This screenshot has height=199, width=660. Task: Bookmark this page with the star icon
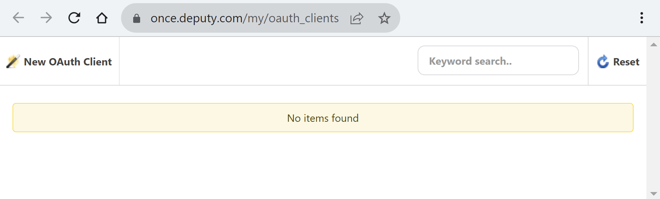(384, 18)
